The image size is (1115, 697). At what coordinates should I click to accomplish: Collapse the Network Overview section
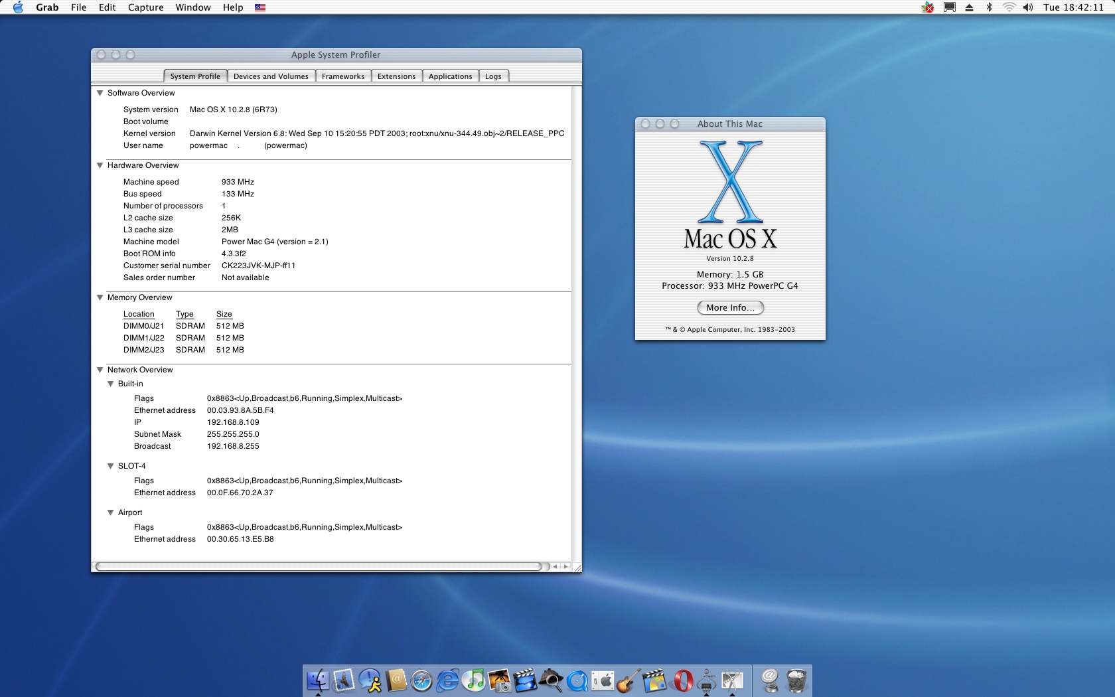point(100,370)
